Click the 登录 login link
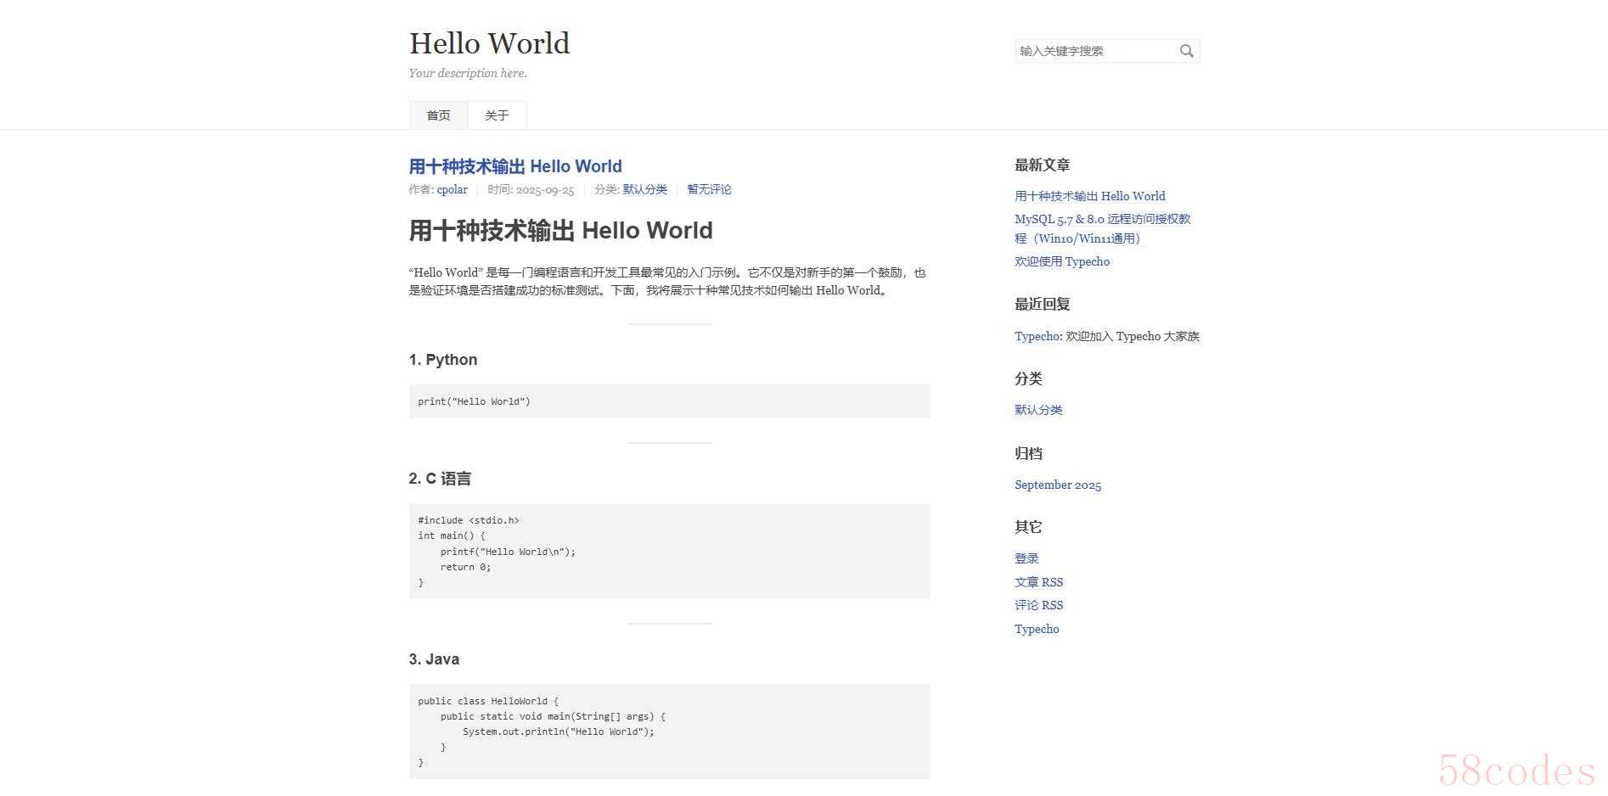Screen dimensions: 1608x796 coord(1026,558)
